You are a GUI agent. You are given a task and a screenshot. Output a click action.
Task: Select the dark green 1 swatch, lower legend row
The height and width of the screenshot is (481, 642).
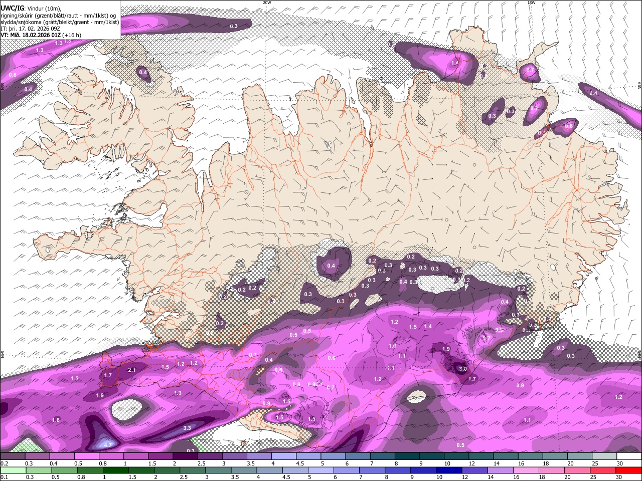115,470
